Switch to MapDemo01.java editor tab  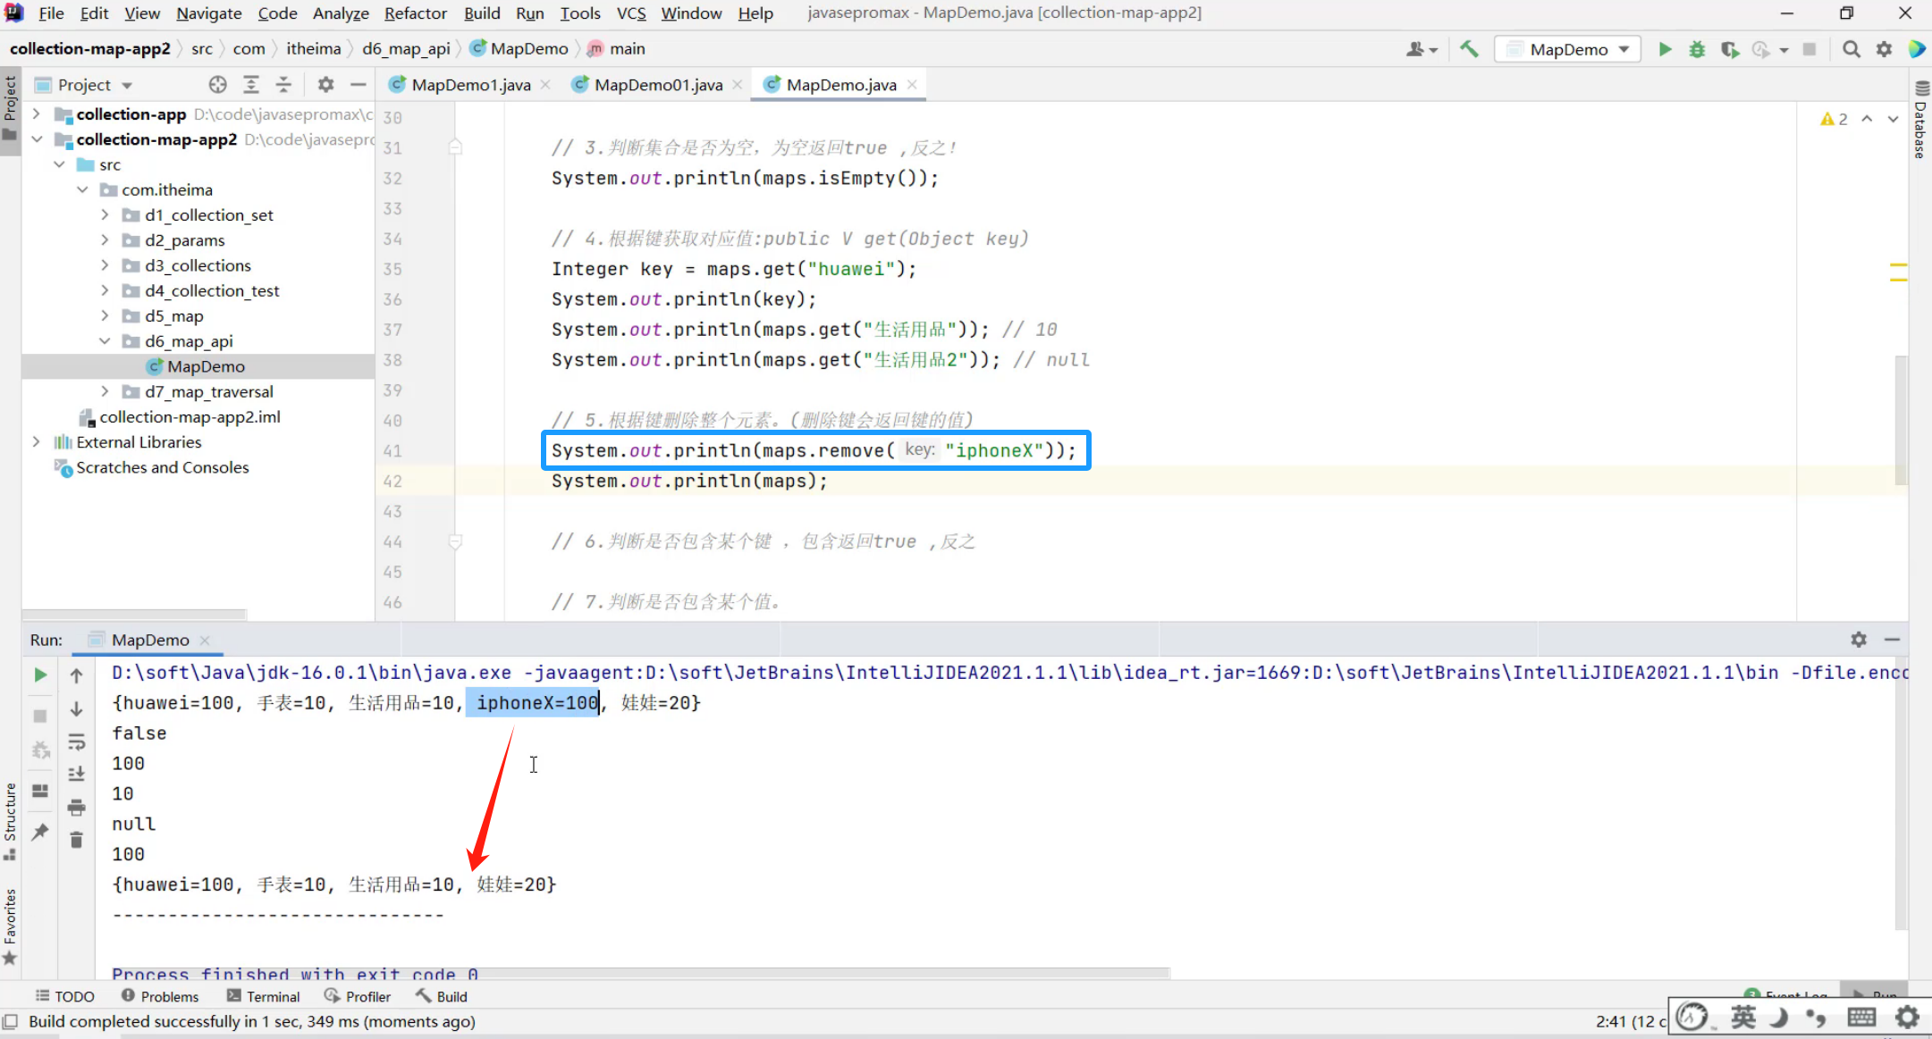coord(657,85)
